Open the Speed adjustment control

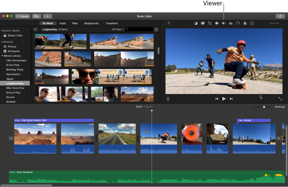coord(238,23)
